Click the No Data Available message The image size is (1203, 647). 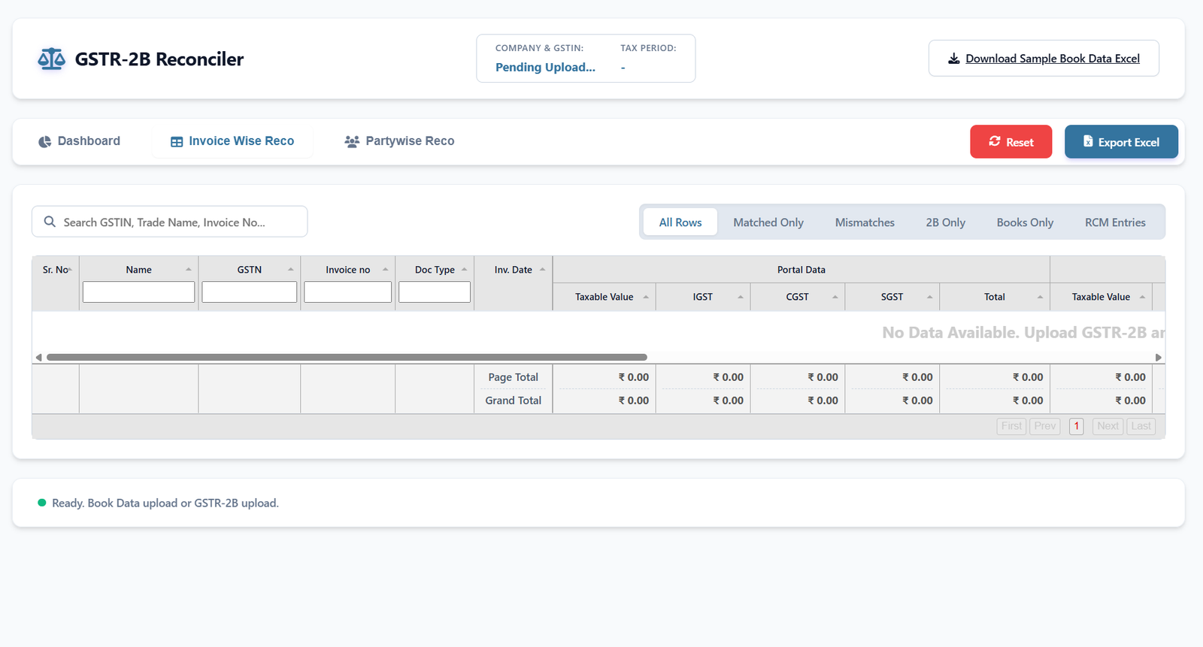tap(1023, 333)
